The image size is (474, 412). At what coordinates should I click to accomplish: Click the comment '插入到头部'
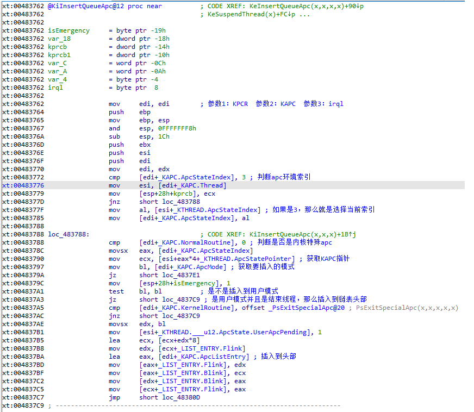(278, 357)
